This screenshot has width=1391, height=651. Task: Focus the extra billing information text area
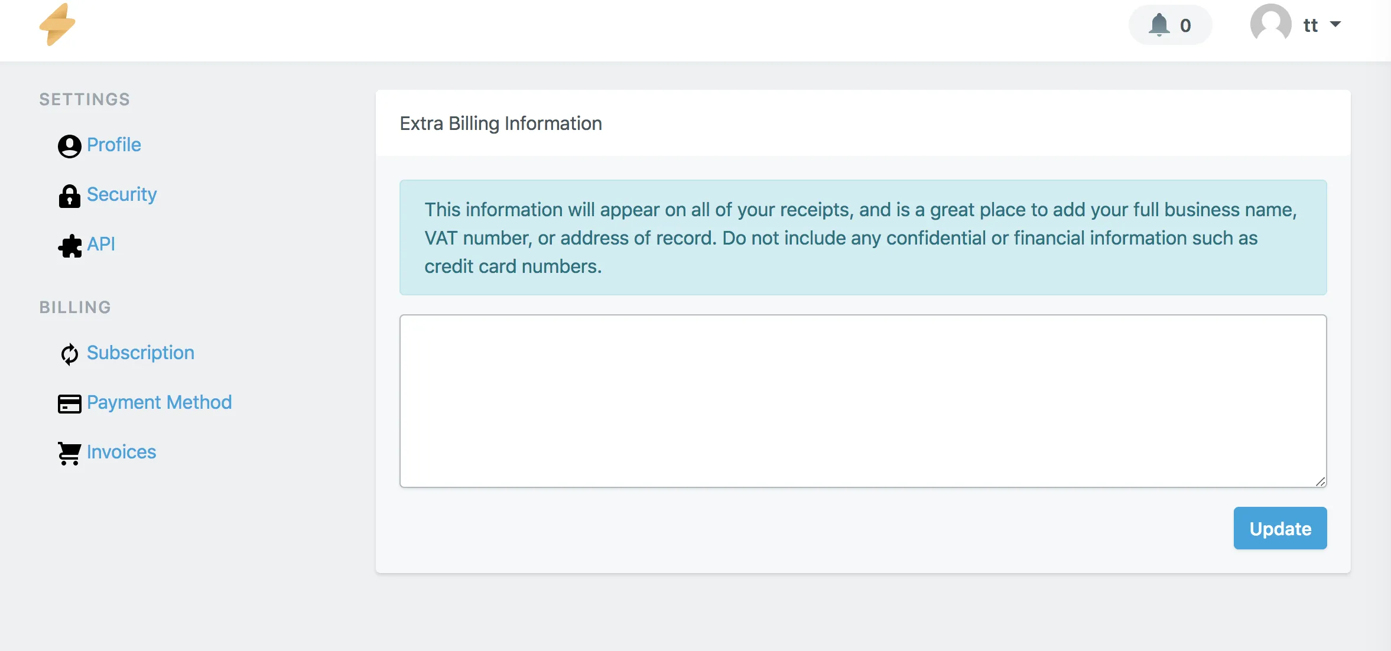tap(863, 401)
